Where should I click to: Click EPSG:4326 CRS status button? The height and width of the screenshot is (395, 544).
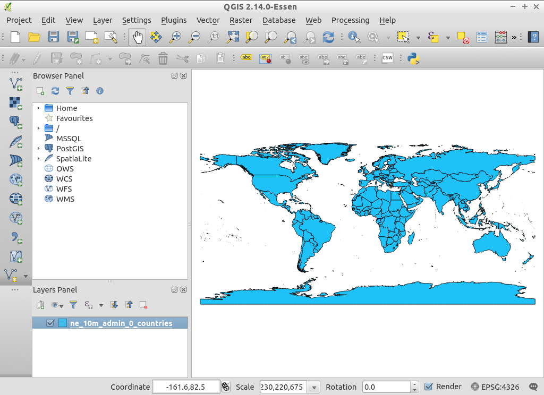[495, 387]
